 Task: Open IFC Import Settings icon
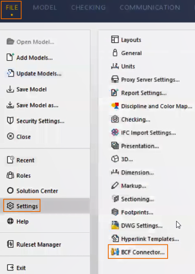115,132
